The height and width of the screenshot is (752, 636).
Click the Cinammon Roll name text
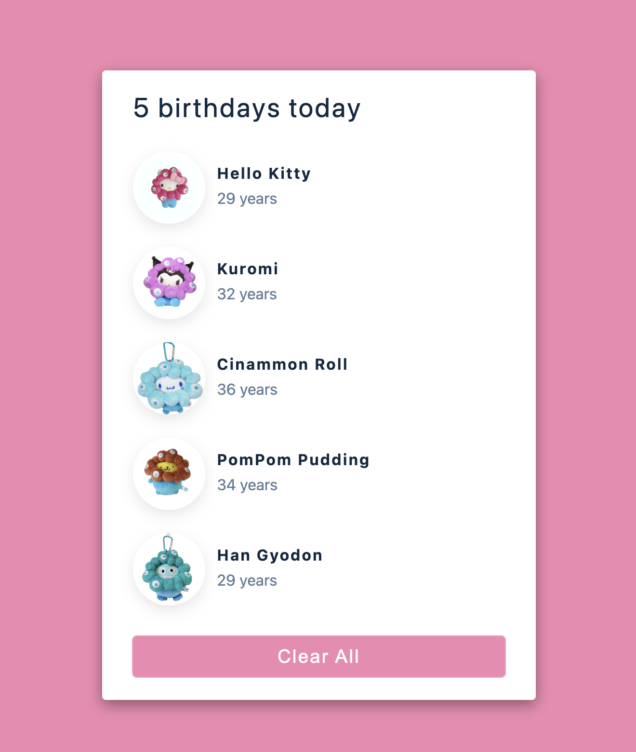(283, 364)
